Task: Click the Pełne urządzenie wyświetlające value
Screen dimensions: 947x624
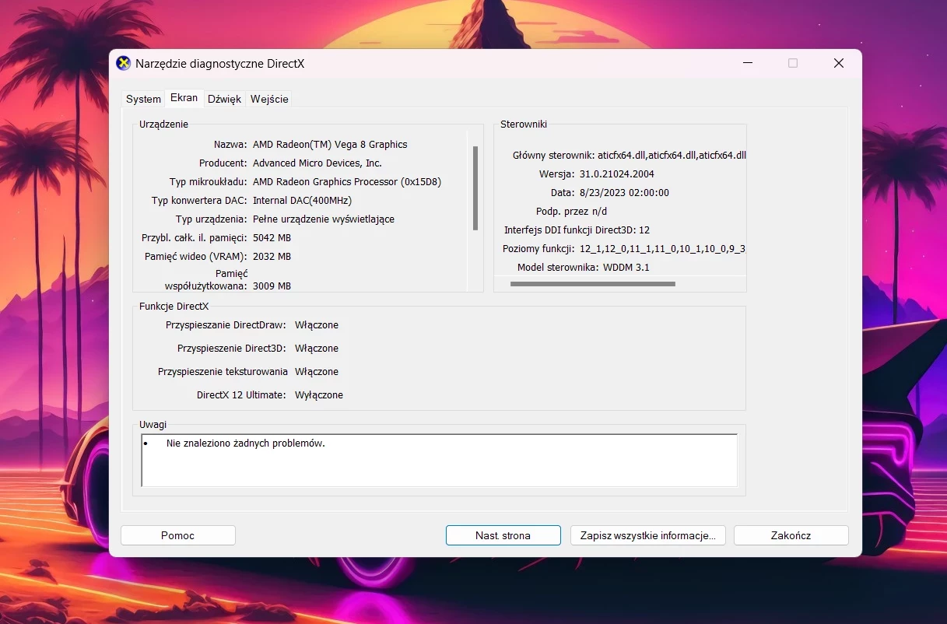Action: [x=324, y=219]
